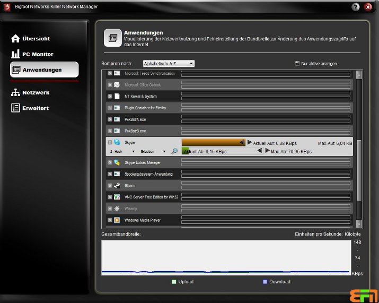379x303 pixels.
Task: Click priority badge of Skype Extras Manager
Action: 110,162
